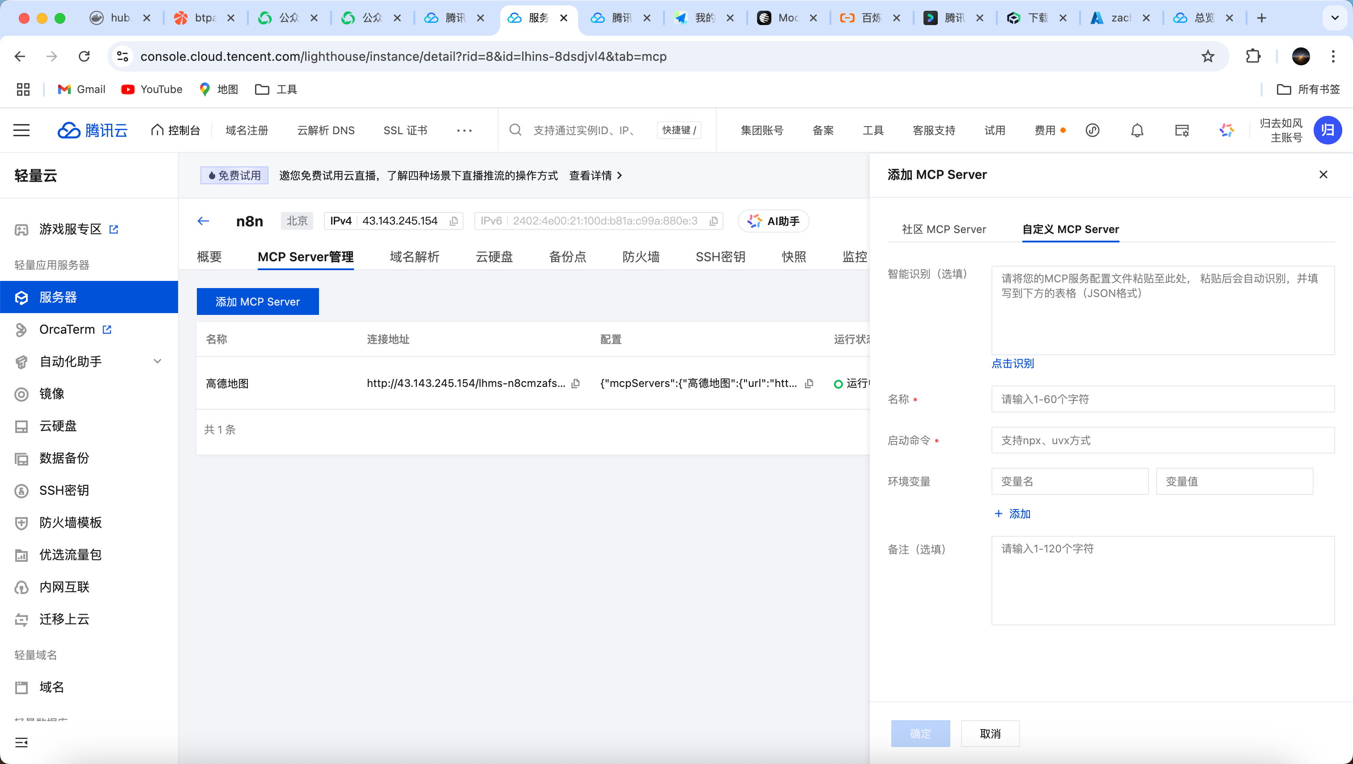Expand more header links with the ellipsis
The image size is (1353, 764).
(464, 130)
